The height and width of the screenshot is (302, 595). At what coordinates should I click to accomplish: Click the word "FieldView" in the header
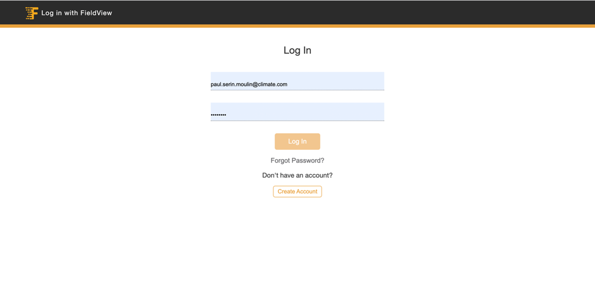click(x=96, y=13)
